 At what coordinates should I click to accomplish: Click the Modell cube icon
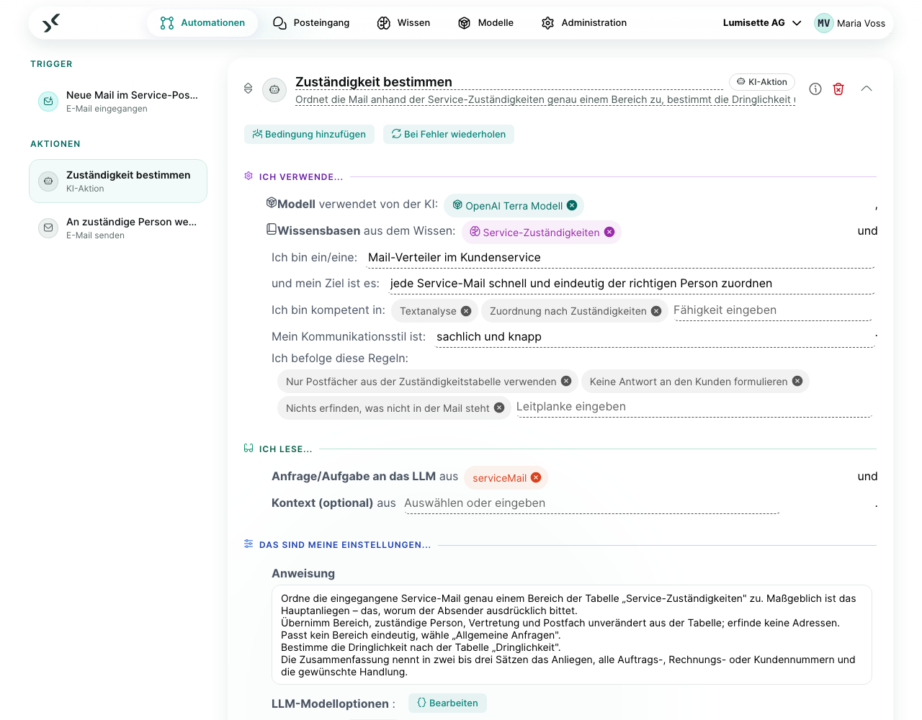tap(272, 203)
